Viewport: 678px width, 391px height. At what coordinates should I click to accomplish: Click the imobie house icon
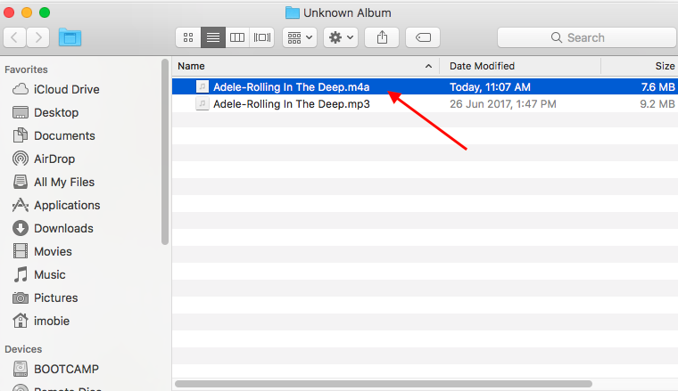[x=21, y=321]
